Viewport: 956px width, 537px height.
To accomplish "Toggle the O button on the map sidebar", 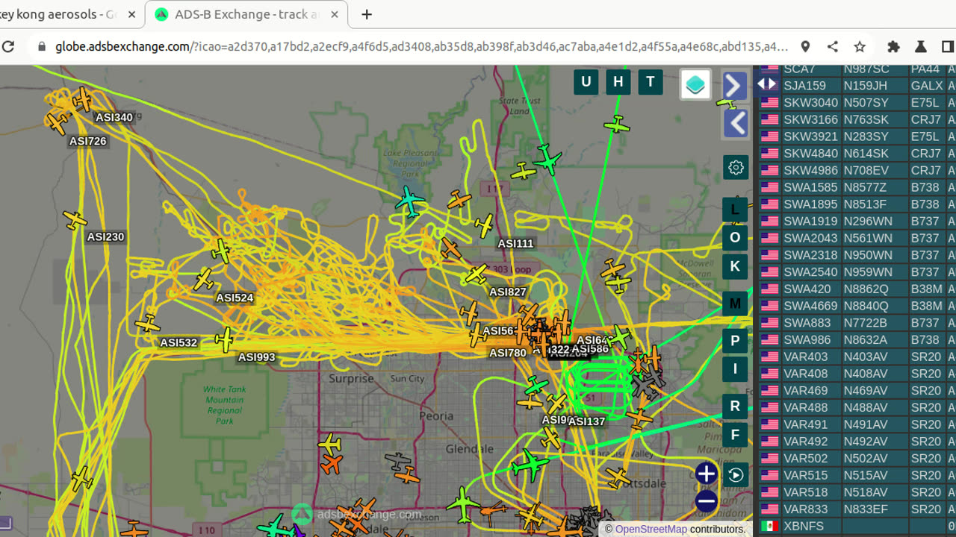I will pyautogui.click(x=735, y=238).
